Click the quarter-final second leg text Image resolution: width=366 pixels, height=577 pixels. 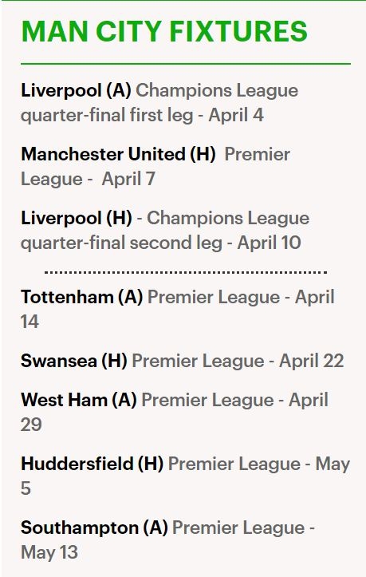pyautogui.click(x=121, y=243)
